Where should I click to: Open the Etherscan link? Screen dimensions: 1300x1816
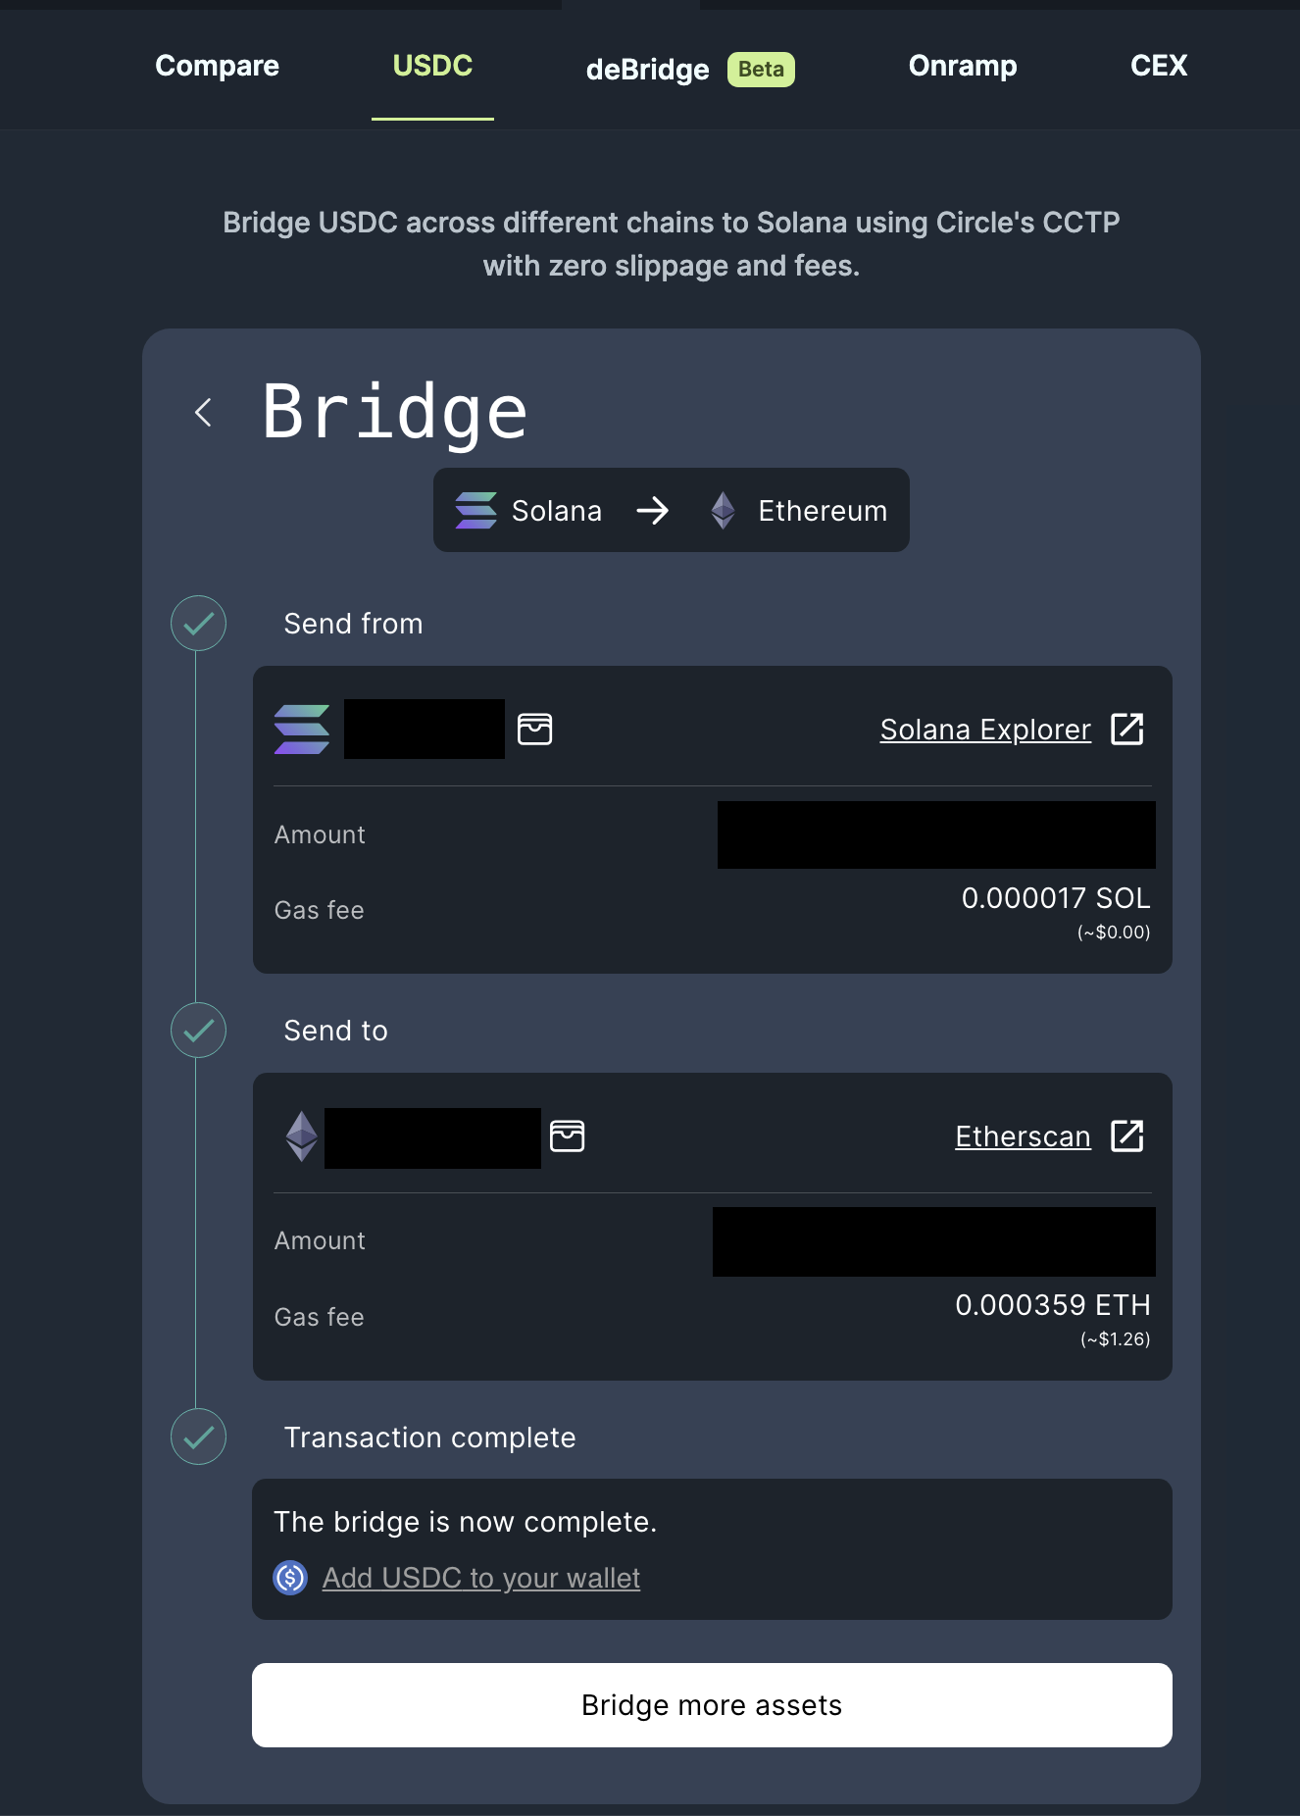click(x=1023, y=1136)
